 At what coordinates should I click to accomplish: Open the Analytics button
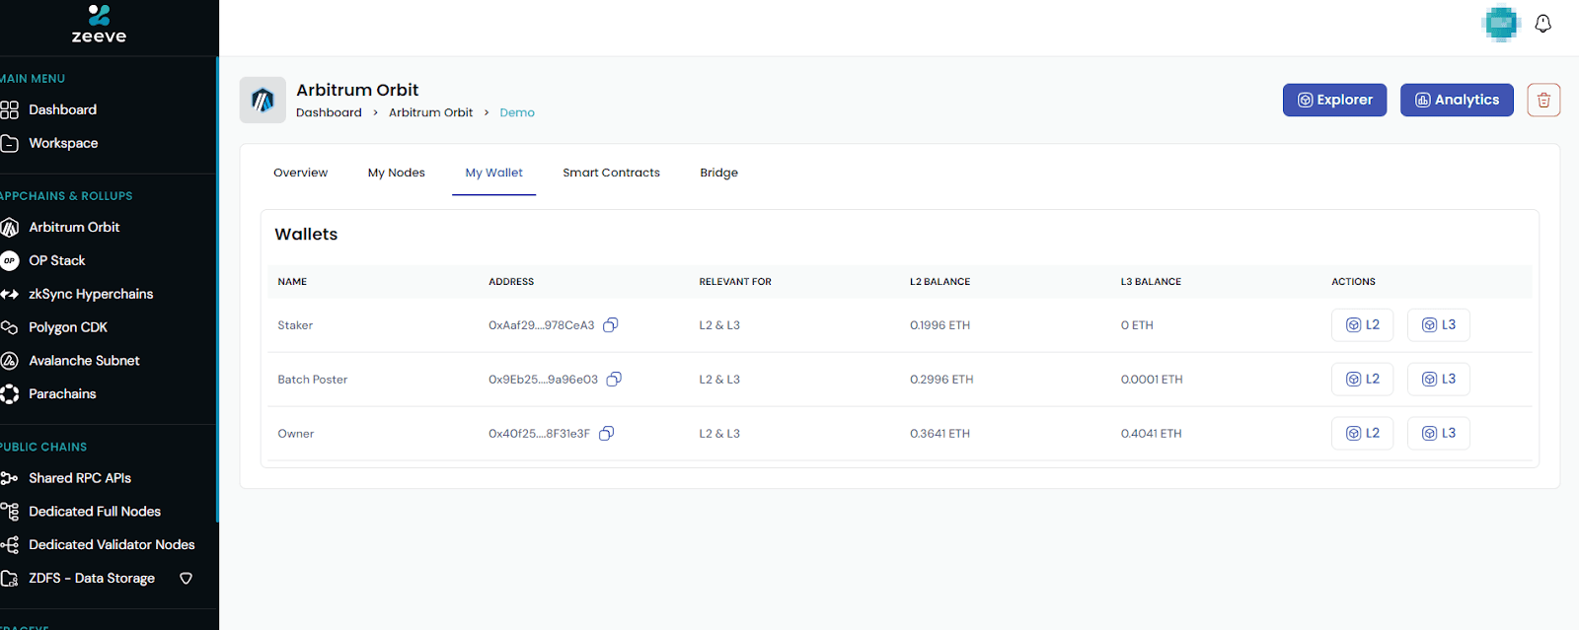[x=1457, y=100]
